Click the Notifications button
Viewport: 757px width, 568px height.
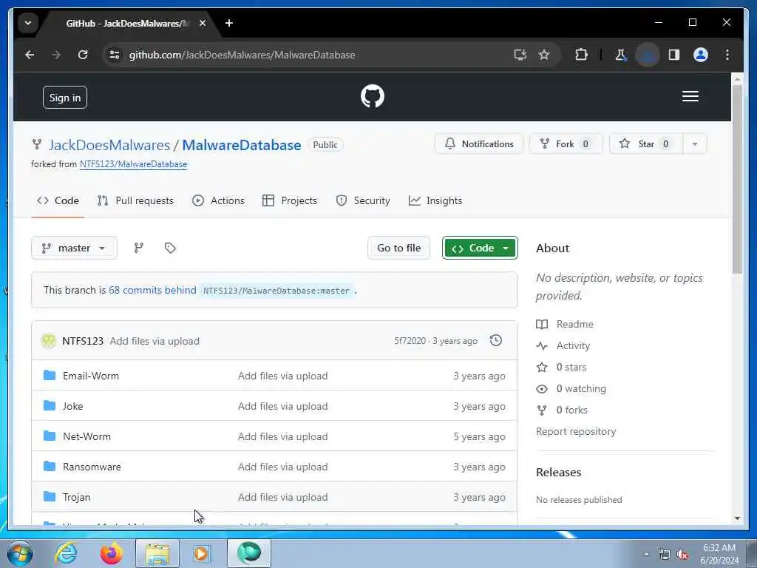479,144
